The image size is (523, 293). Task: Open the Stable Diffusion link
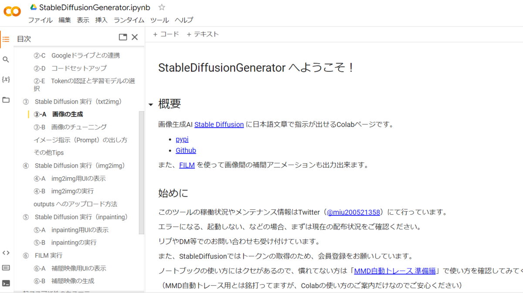click(219, 125)
